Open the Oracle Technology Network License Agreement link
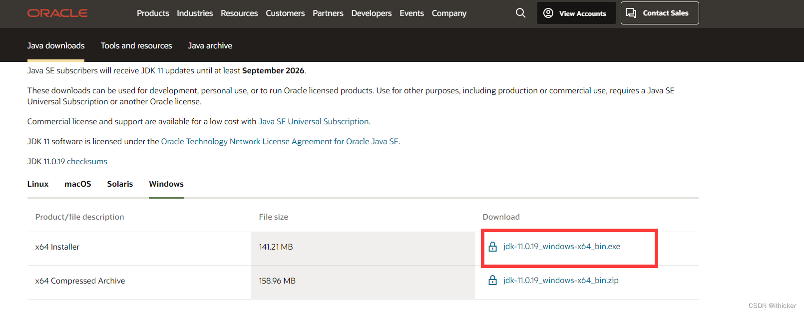The height and width of the screenshot is (313, 804). [280, 141]
